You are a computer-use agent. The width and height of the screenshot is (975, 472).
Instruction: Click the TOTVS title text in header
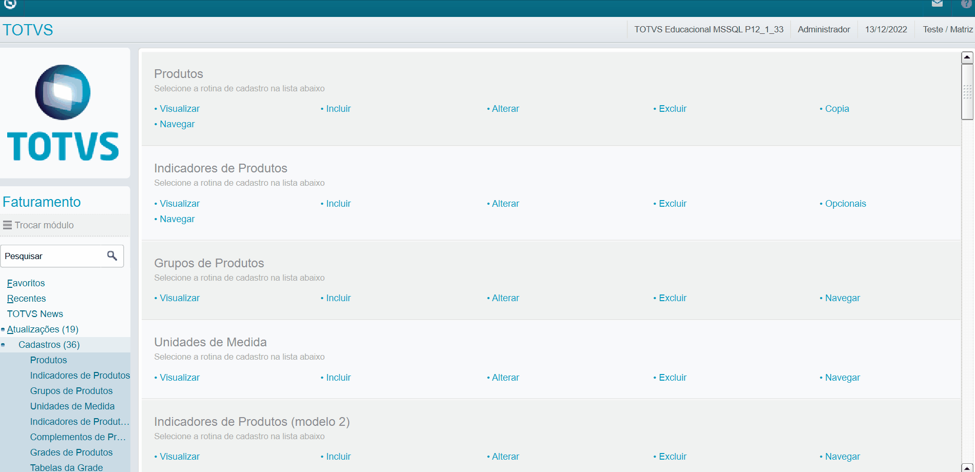28,30
